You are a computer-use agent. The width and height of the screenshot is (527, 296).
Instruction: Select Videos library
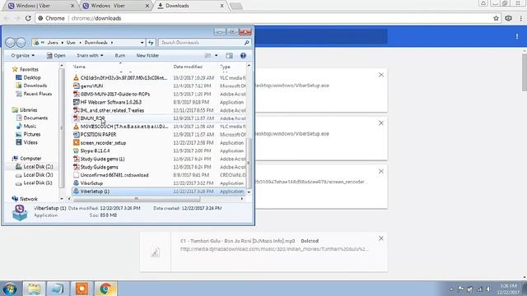coord(30,142)
